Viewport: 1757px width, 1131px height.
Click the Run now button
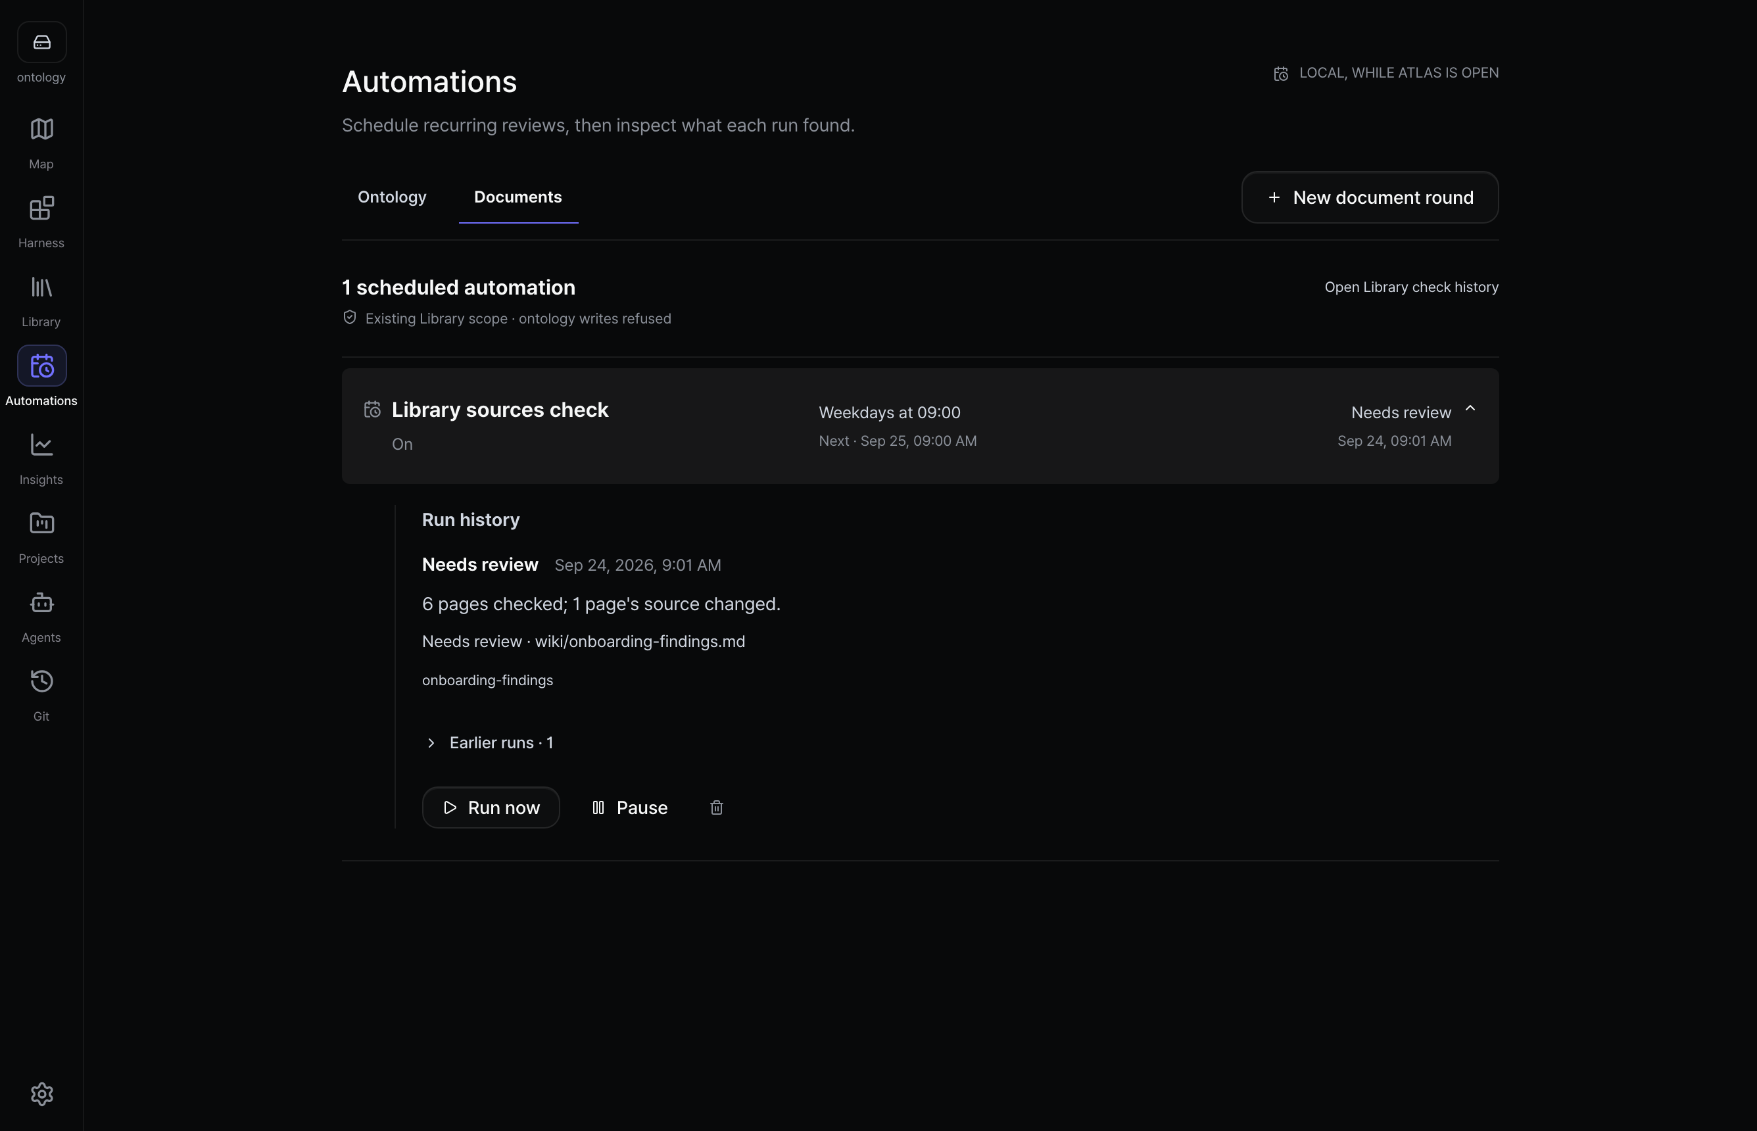pyautogui.click(x=491, y=807)
